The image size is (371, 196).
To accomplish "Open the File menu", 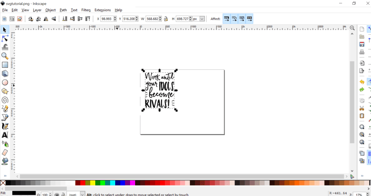I will click(x=5, y=10).
